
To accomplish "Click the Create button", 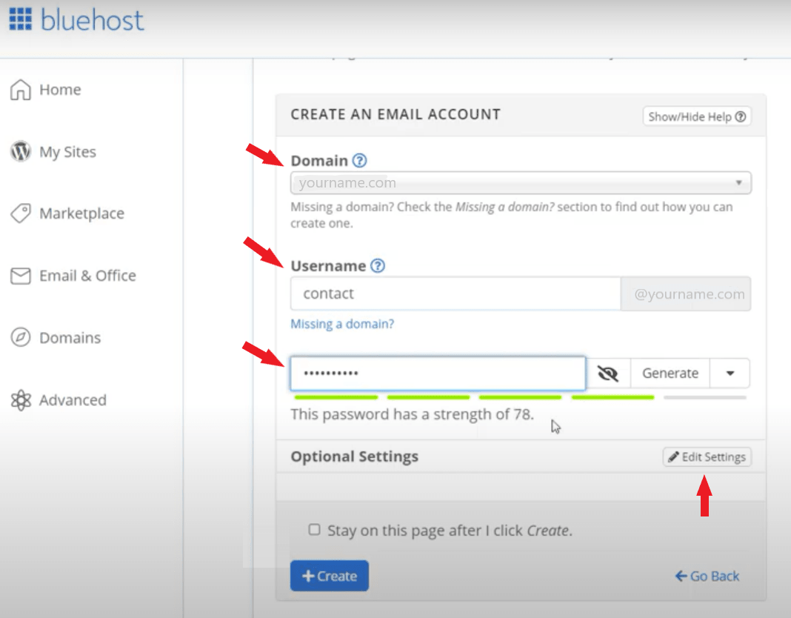I will tap(330, 576).
